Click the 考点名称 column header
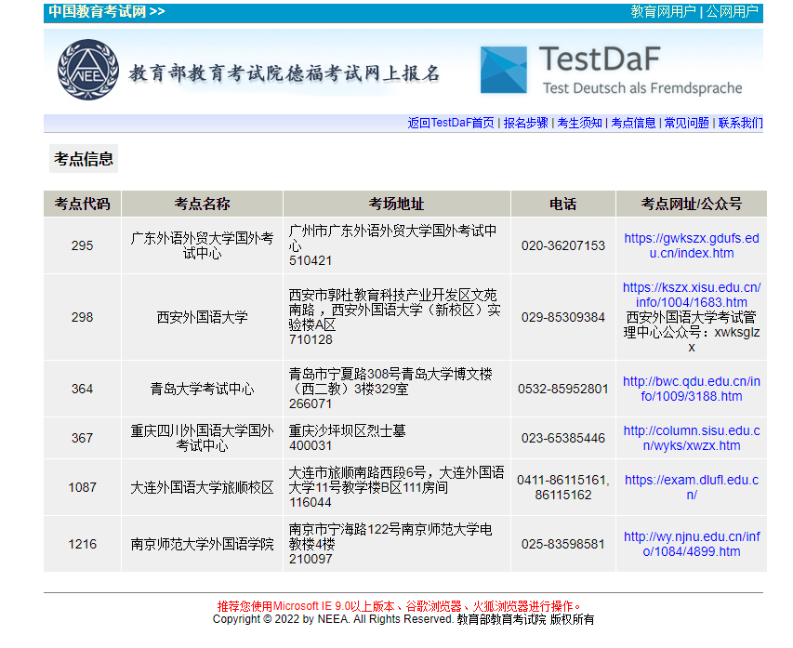This screenshot has height=648, width=793. (203, 204)
